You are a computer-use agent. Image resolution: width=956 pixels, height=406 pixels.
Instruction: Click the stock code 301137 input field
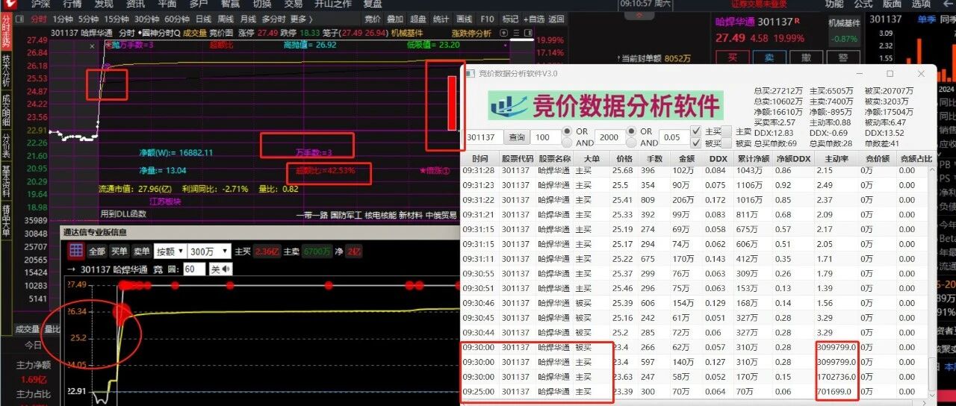tap(484, 137)
